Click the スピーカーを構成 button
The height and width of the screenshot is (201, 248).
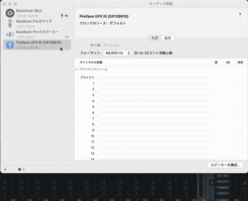point(225,165)
